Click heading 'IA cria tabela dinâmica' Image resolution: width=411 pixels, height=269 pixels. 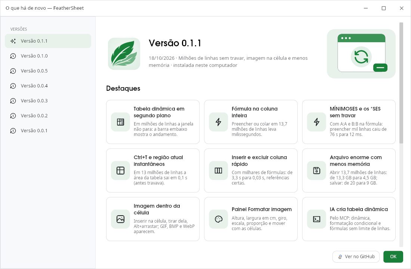tap(359, 209)
